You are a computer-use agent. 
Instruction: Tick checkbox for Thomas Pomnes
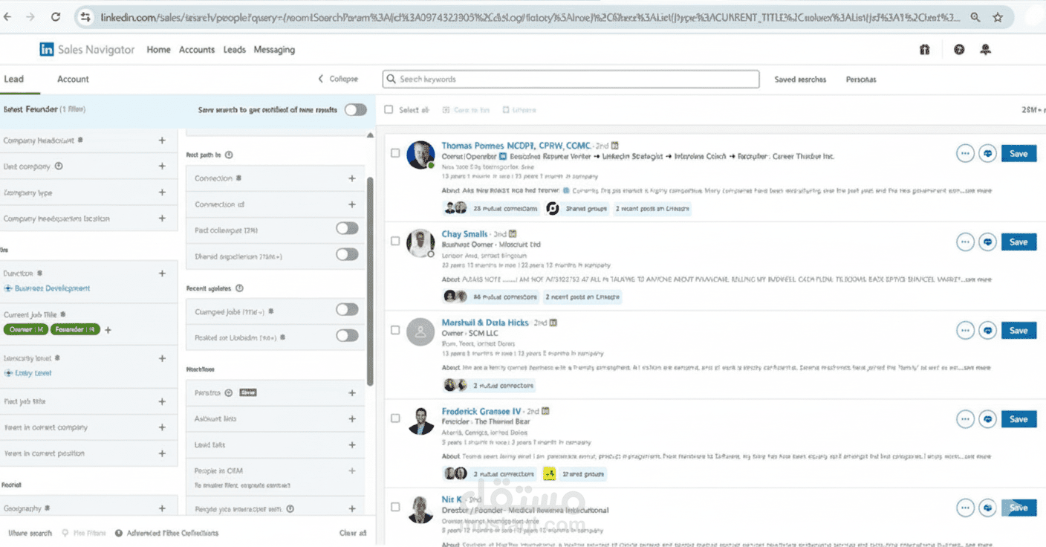click(x=395, y=153)
